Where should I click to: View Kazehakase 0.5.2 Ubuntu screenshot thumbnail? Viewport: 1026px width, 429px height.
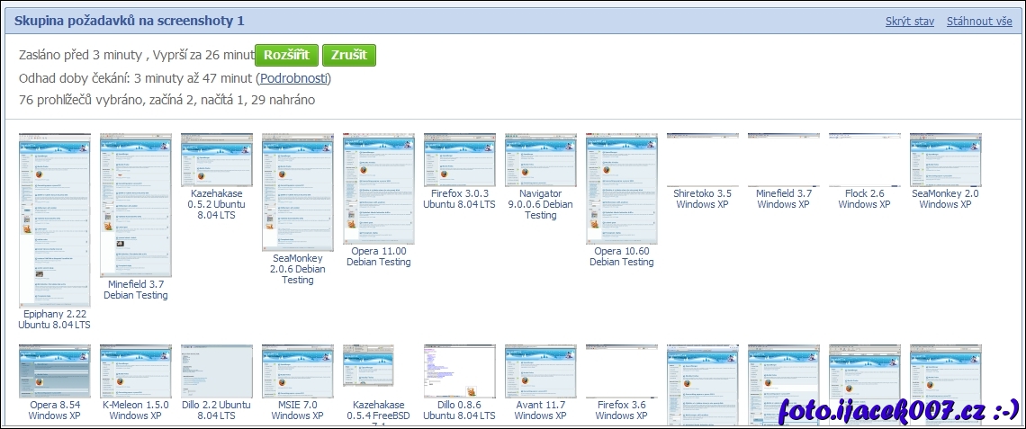pos(216,159)
